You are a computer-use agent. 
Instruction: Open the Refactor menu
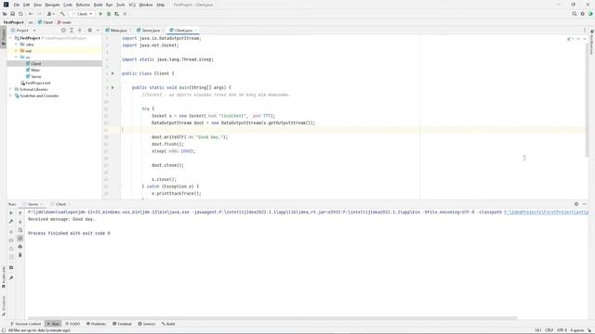pyautogui.click(x=83, y=5)
